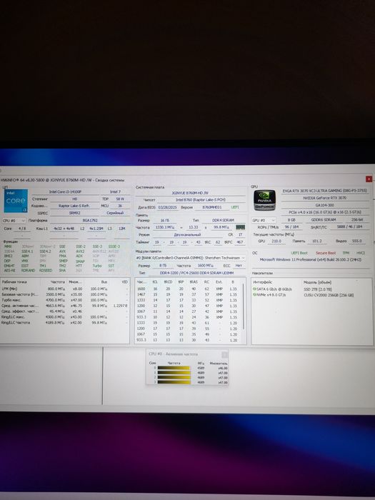Click the ECC value 'Нет'
Screen dimensions: 375x500
coord(239,266)
